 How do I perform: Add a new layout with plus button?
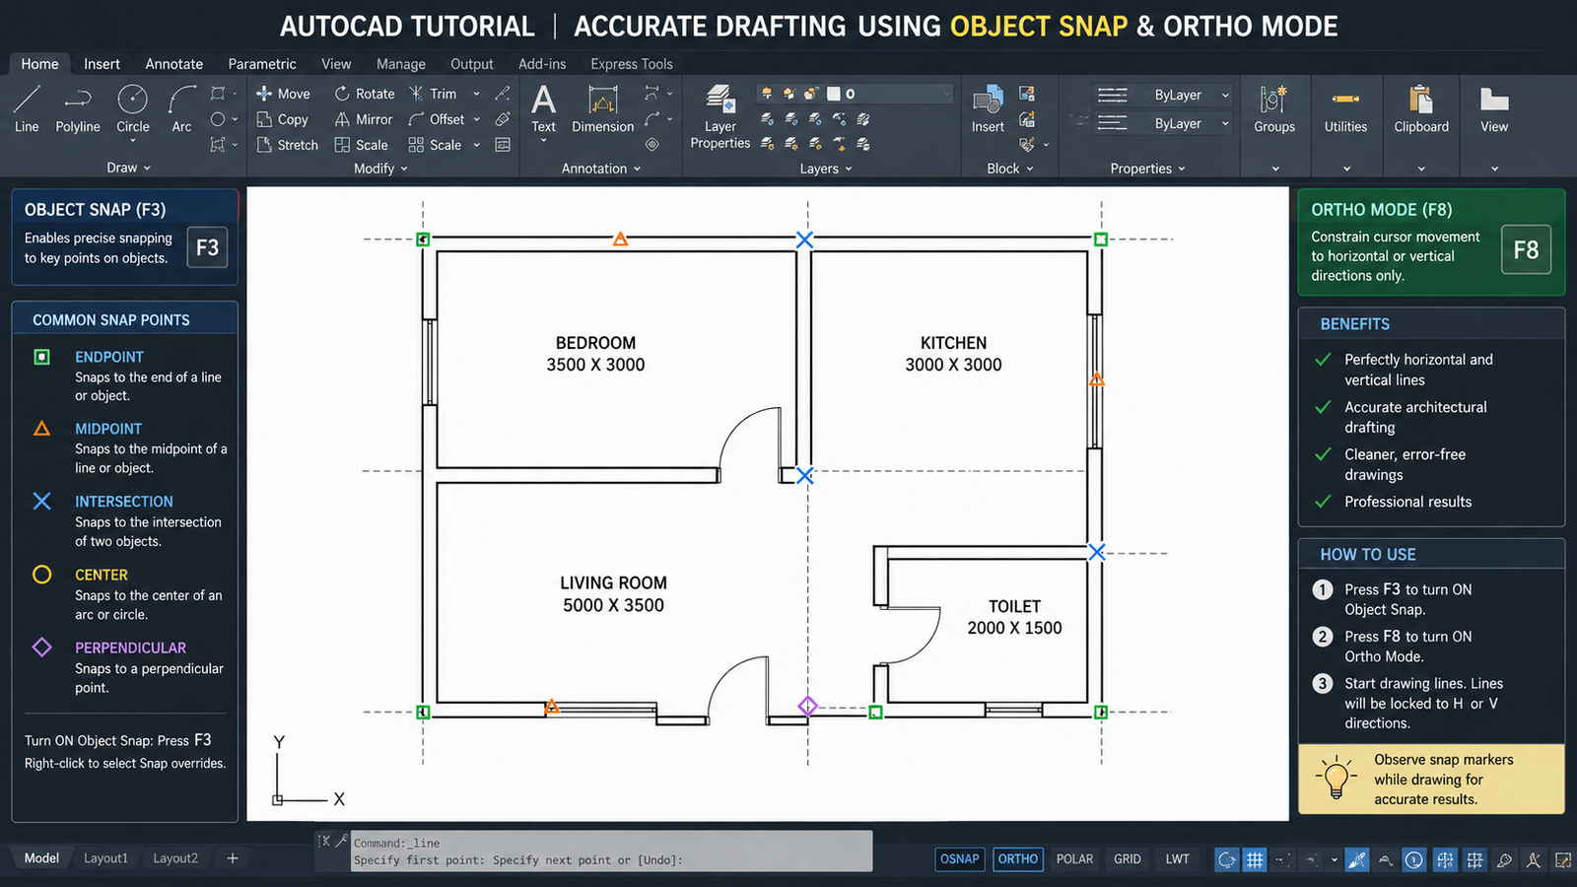point(233,858)
